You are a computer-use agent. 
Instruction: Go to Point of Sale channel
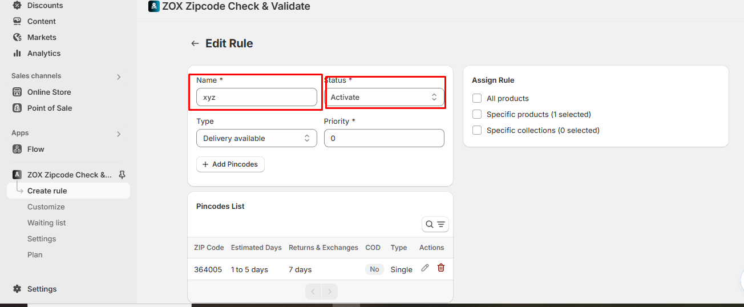[x=49, y=108]
